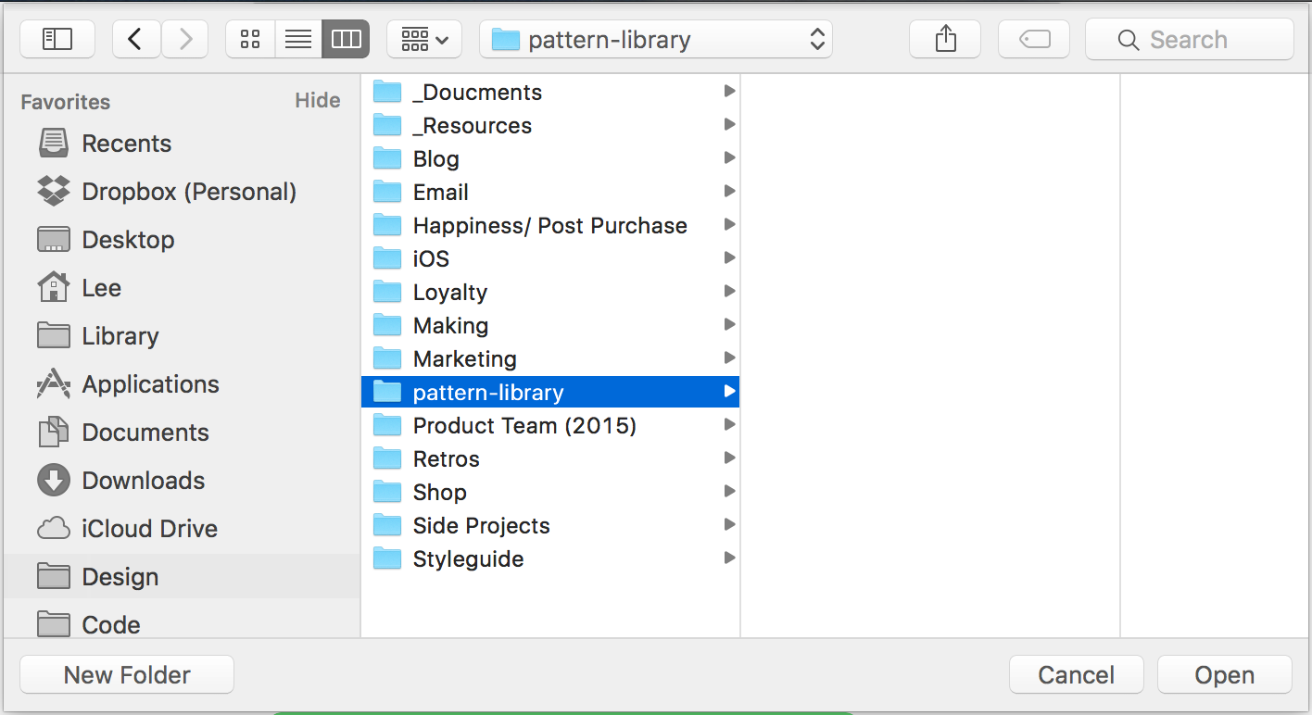Toggle the sidebar visibility button
The width and height of the screenshot is (1312, 715).
tap(57, 38)
